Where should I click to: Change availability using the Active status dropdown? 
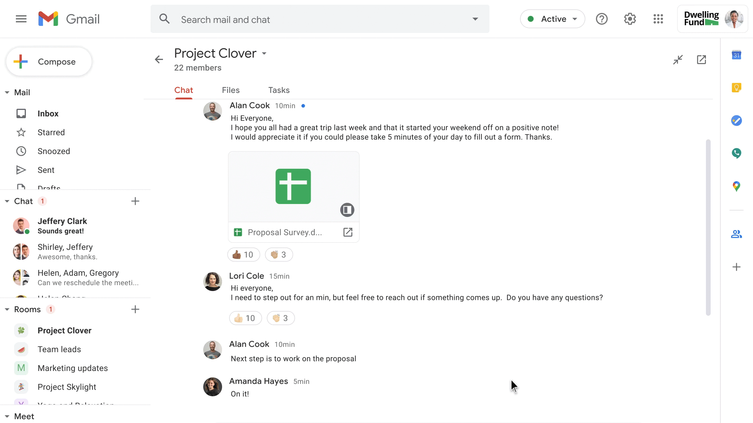coord(552,19)
